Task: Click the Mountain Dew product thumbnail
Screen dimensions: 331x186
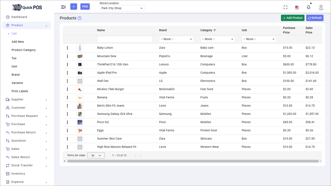Action: (80, 56)
